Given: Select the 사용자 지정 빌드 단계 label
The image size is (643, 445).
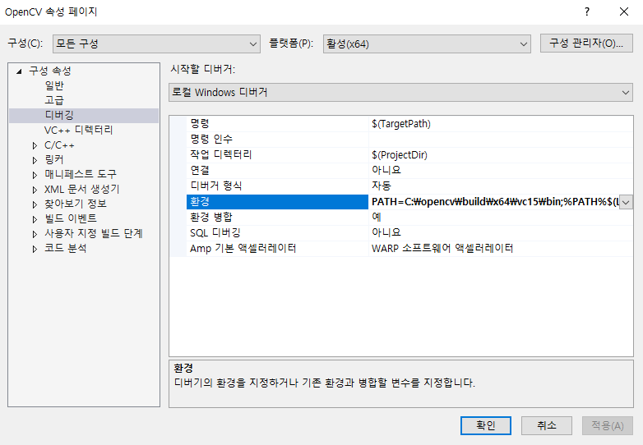Looking at the screenshot, I should [x=94, y=233].
